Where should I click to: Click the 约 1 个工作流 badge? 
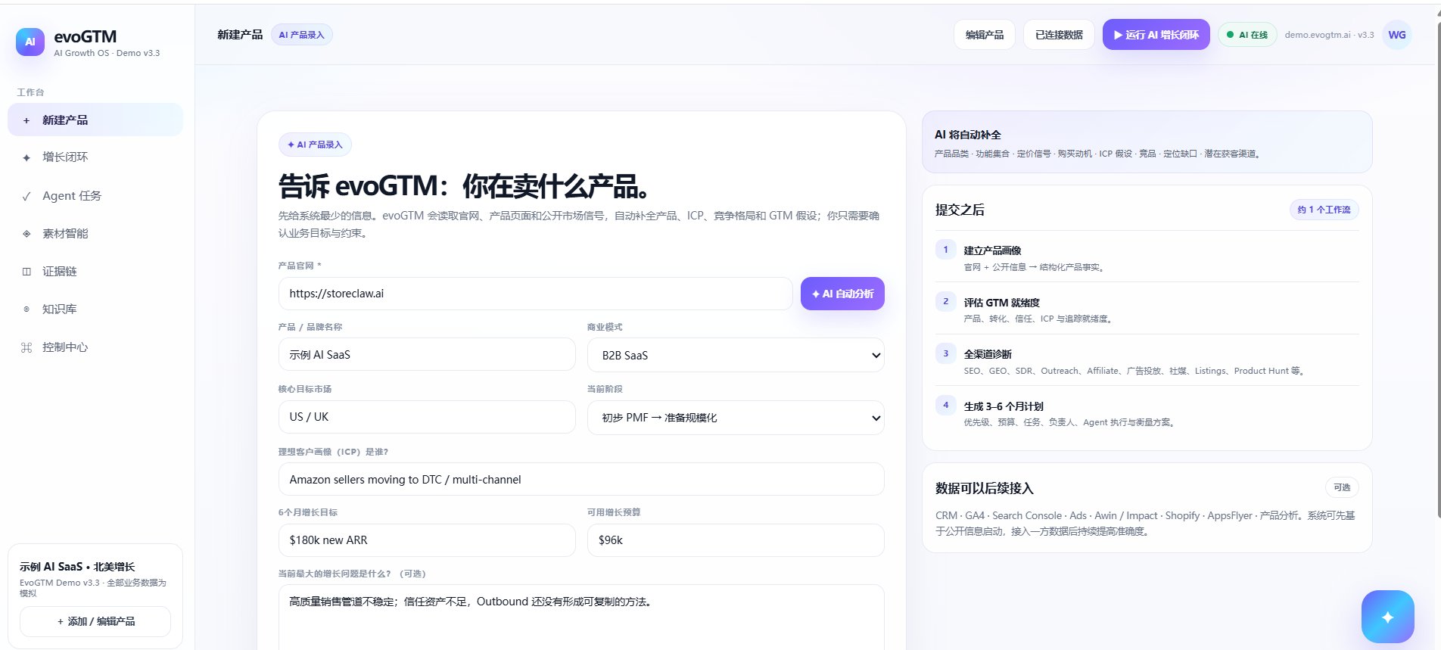(x=1324, y=210)
